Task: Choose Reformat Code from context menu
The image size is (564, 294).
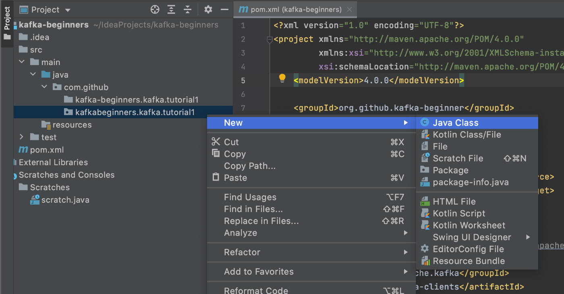Action: tap(311, 290)
